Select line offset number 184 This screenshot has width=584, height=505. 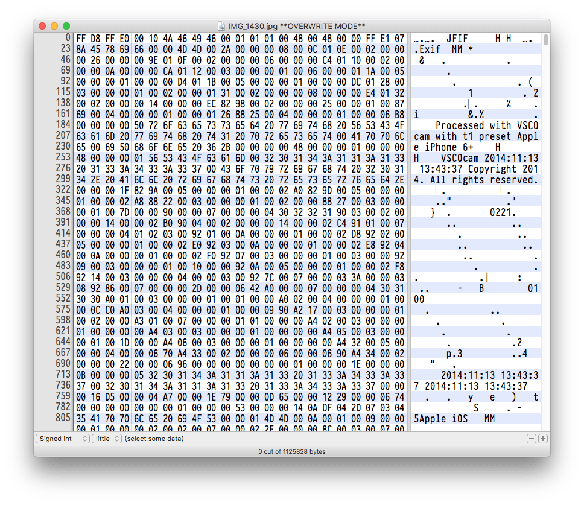pos(62,125)
